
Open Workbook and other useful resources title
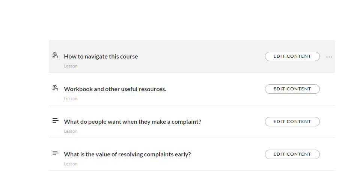coord(115,89)
